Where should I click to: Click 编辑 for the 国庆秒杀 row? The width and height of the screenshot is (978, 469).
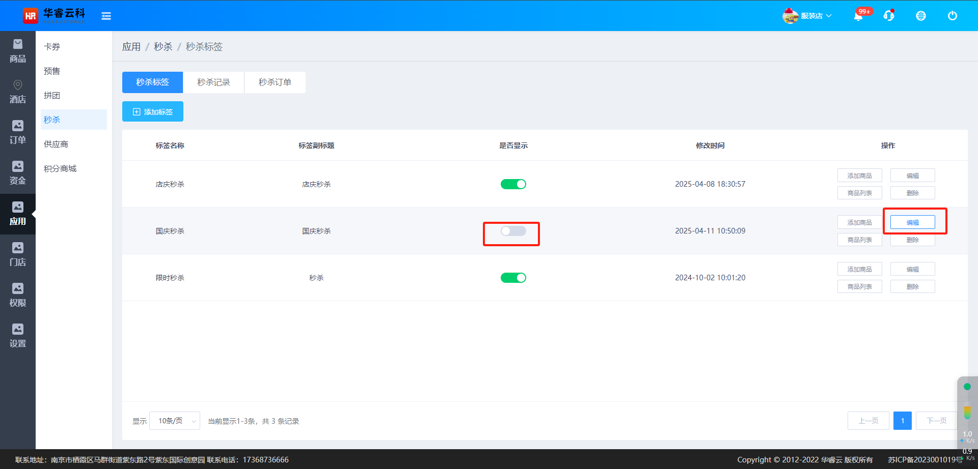[x=912, y=222]
